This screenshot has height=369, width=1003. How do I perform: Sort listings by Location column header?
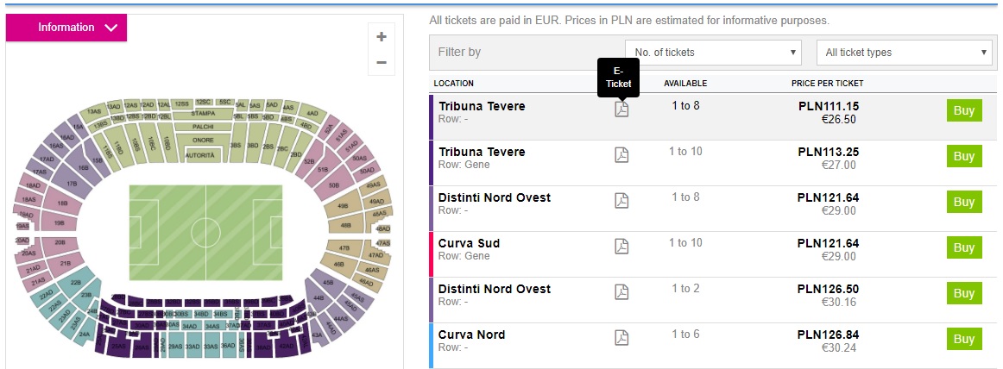454,84
